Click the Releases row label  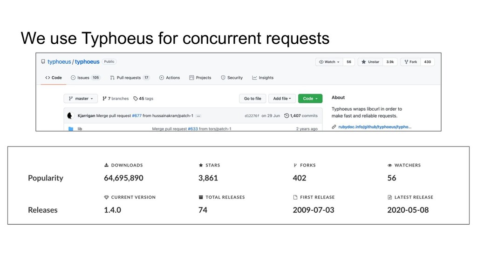(x=42, y=210)
